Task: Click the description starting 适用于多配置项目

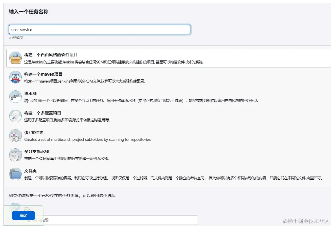Action: [67, 120]
